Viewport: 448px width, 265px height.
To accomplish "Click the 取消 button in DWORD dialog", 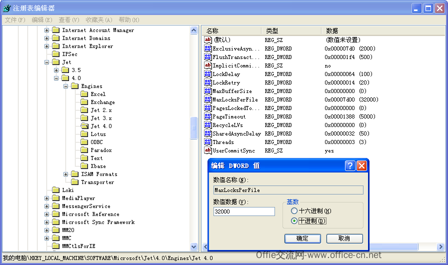I will click(344, 238).
